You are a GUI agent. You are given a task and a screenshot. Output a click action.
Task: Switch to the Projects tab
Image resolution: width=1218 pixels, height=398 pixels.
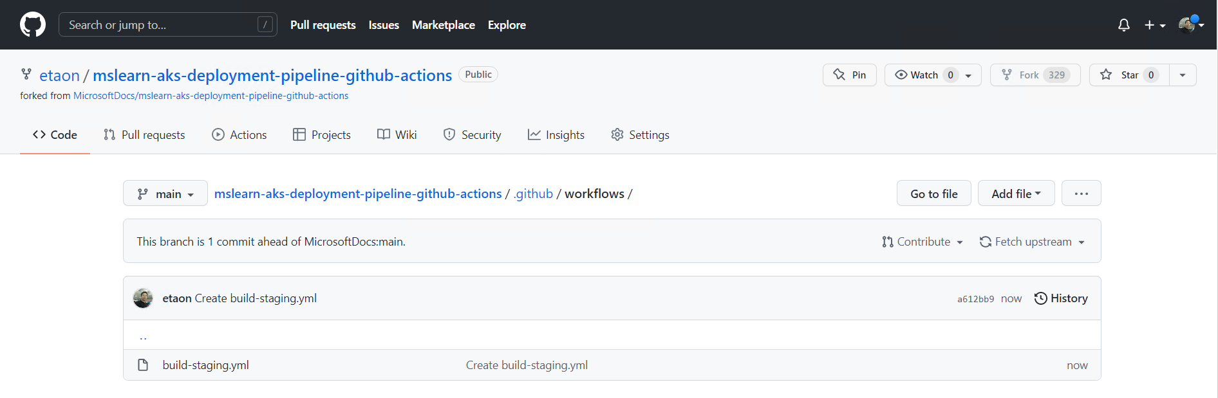click(x=322, y=134)
